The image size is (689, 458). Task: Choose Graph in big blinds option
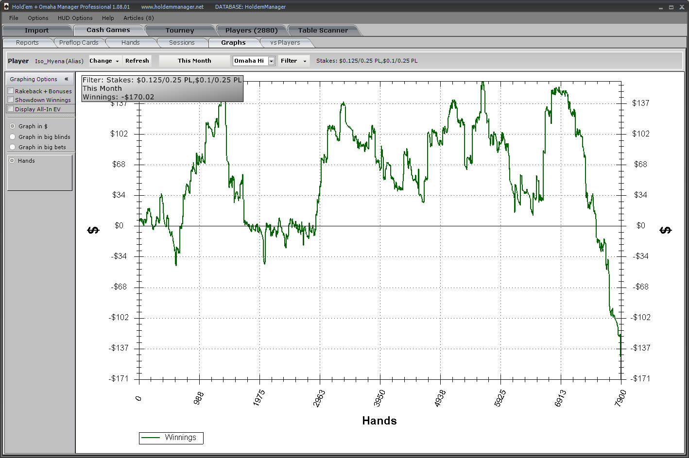click(x=13, y=137)
